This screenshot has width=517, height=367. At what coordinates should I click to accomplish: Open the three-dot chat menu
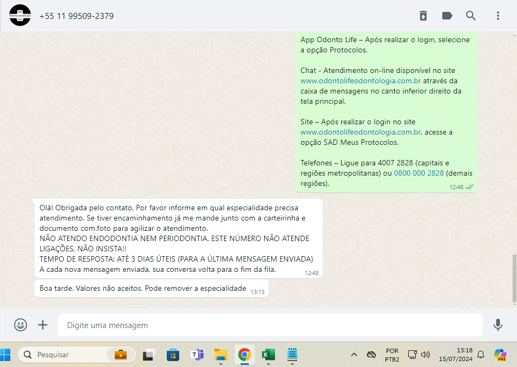coord(498,16)
